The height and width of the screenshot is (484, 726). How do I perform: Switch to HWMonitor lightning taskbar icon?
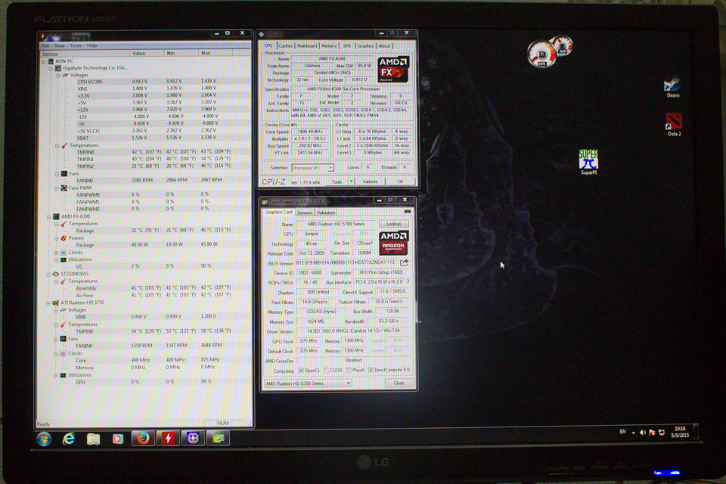click(168, 438)
